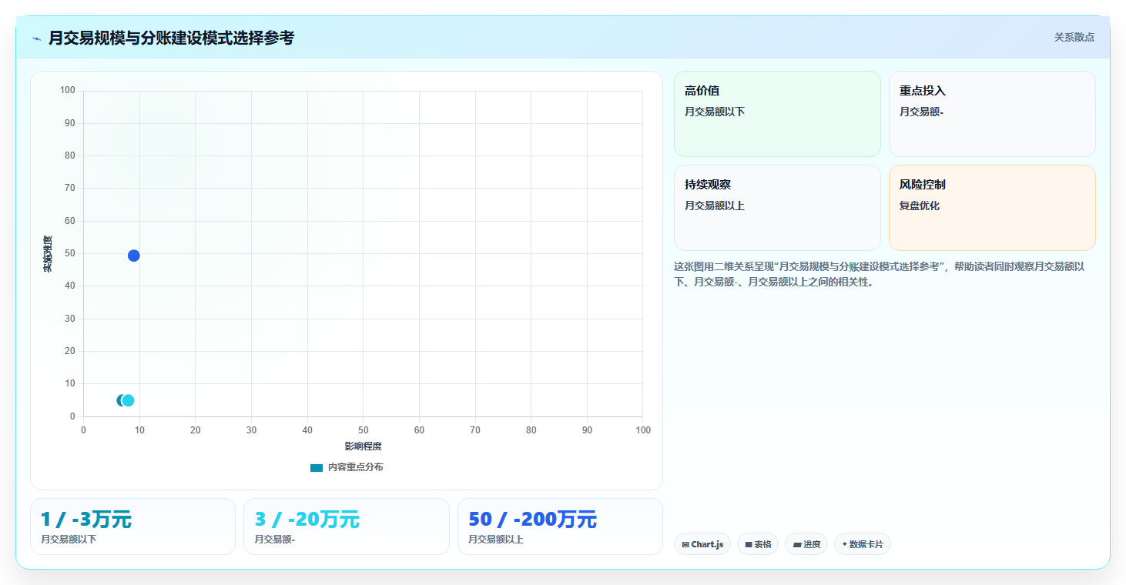Viewport: 1126px width, 585px height.
Task: Open the 持续观察 quadrant card
Action: [777, 208]
